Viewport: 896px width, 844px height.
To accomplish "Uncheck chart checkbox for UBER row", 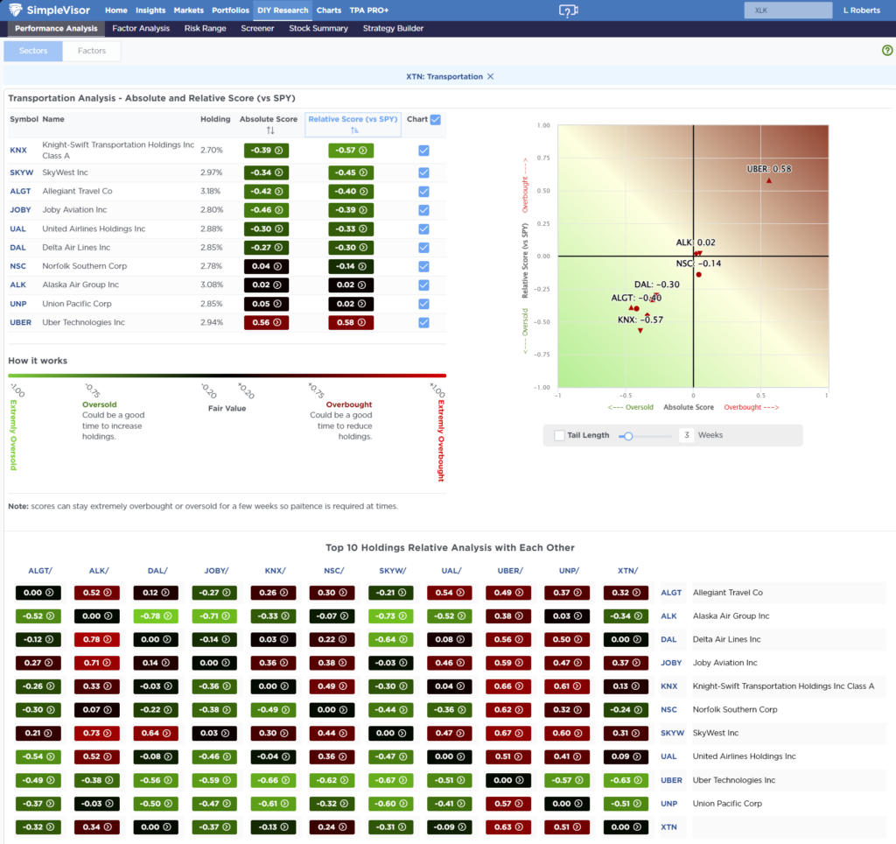I will [x=423, y=322].
